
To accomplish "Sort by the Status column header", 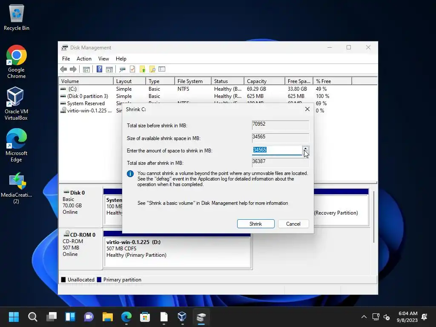I will [x=228, y=81].
